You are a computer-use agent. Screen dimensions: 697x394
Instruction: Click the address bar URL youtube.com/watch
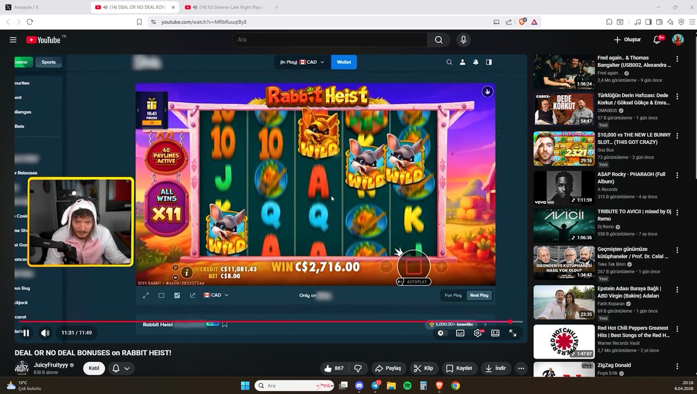click(204, 22)
